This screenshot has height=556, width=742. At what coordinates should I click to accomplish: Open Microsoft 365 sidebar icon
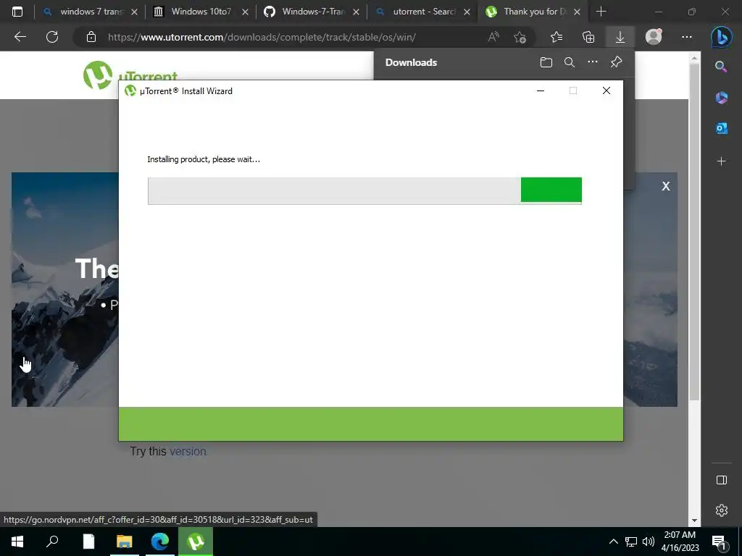(x=721, y=98)
